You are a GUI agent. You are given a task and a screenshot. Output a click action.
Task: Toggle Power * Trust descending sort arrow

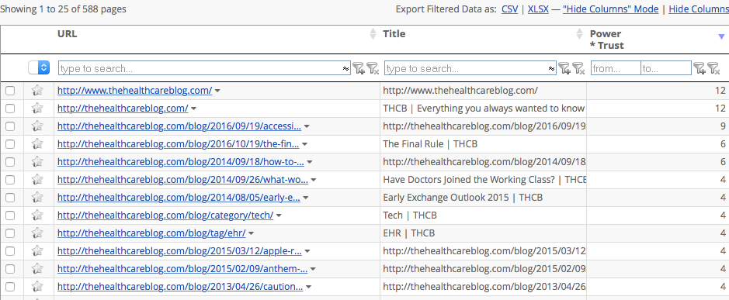tap(721, 36)
